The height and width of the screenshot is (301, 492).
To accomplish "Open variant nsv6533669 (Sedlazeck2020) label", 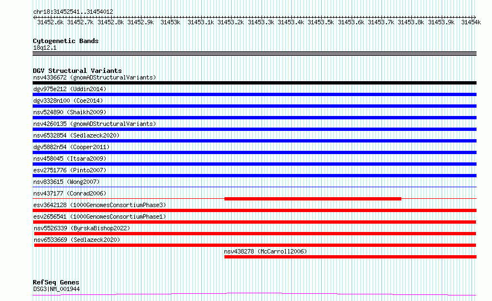I will tap(77, 240).
